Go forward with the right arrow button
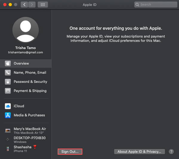The image size is (179, 159). (x=32, y=4)
